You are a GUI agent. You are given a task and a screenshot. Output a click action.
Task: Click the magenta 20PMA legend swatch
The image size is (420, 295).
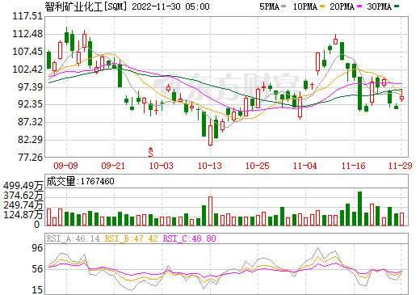click(x=359, y=6)
